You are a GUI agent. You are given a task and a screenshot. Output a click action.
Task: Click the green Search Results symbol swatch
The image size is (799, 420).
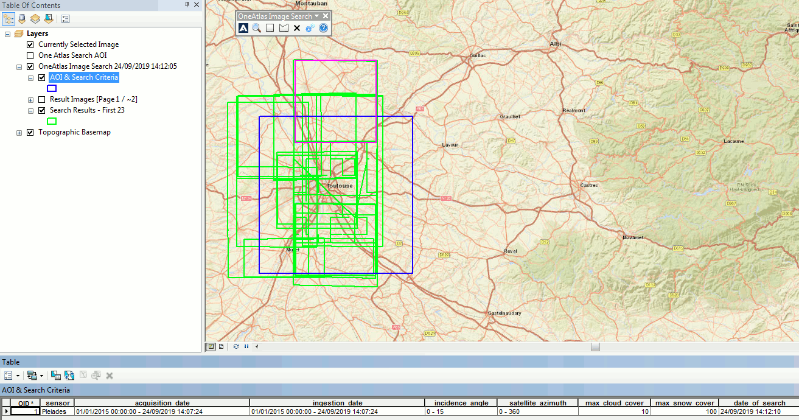[52, 121]
